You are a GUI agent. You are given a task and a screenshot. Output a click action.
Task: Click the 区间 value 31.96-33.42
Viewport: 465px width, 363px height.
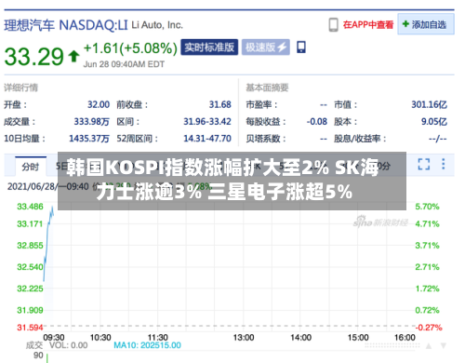pos(207,122)
